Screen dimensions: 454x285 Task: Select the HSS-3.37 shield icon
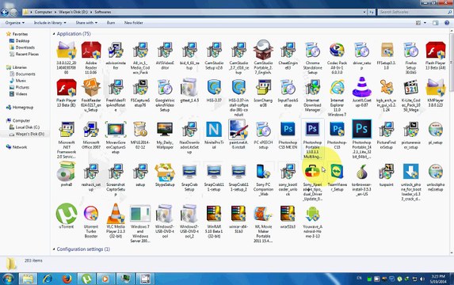[214, 88]
